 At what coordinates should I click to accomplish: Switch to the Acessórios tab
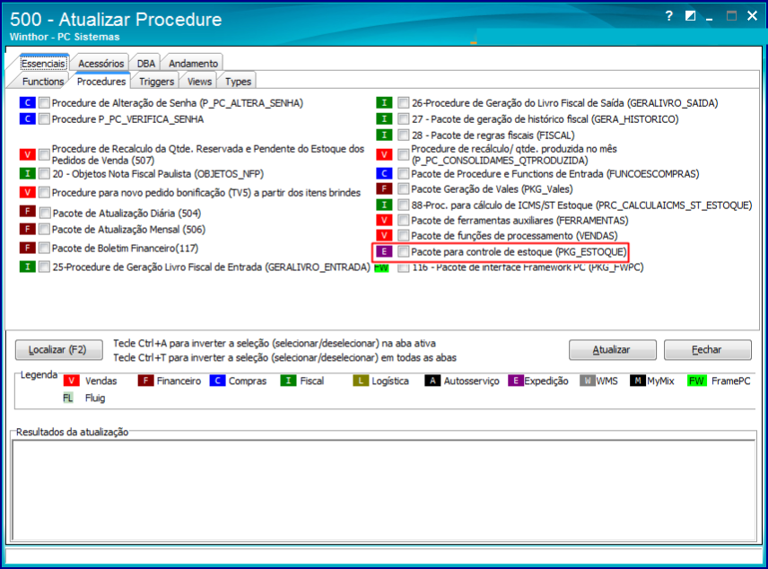100,63
